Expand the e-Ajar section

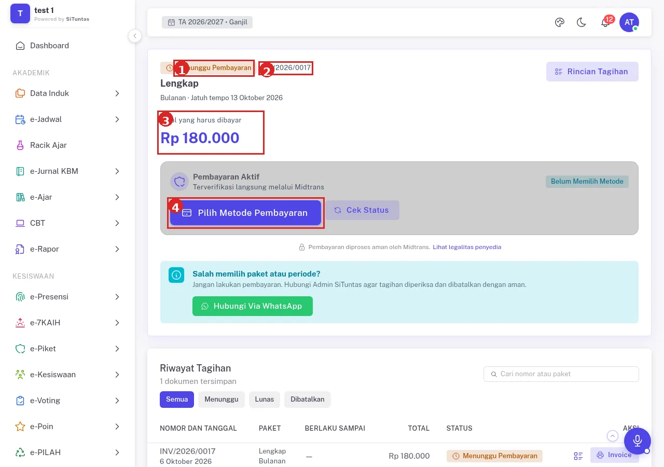67,197
